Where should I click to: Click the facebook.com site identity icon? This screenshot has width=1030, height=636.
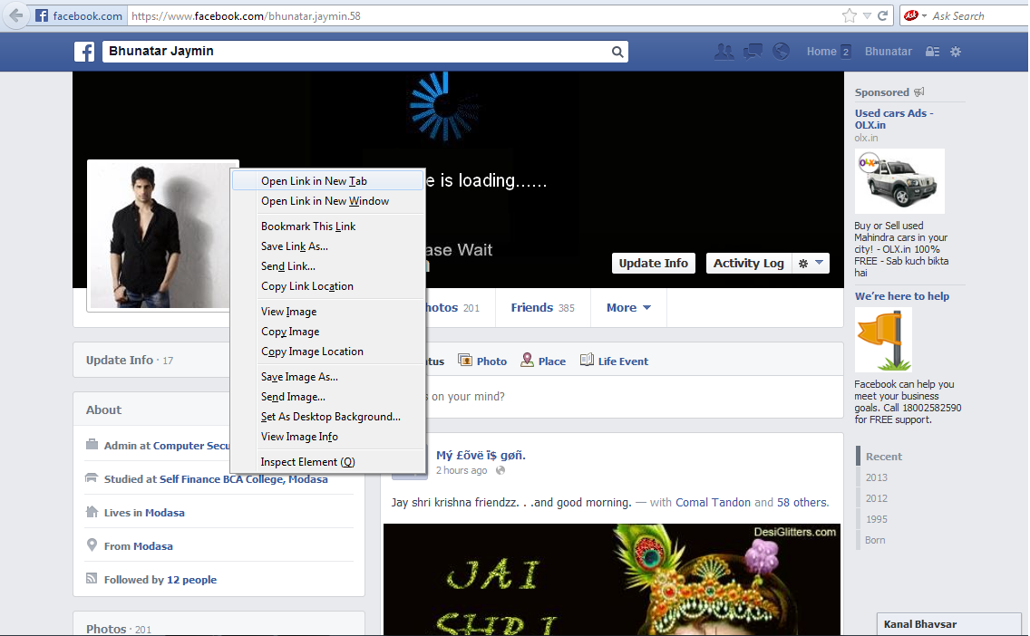click(42, 15)
